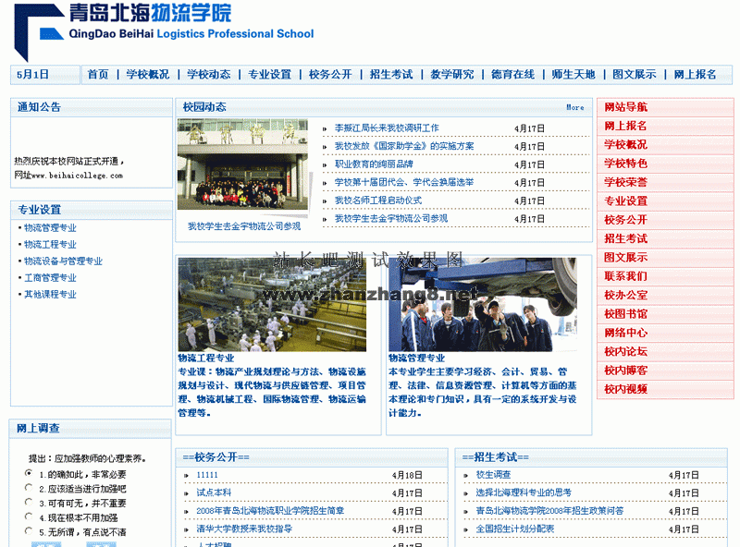Select survey option 3.可有可无，并不重要
This screenshot has height=547, width=740.
[28, 503]
